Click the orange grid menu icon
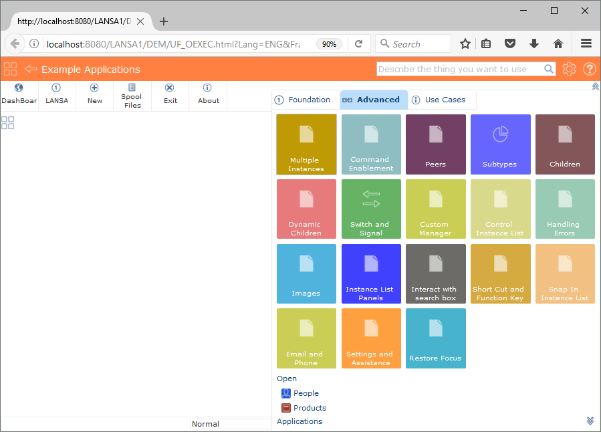Viewport: 601px width, 432px height. point(10,69)
